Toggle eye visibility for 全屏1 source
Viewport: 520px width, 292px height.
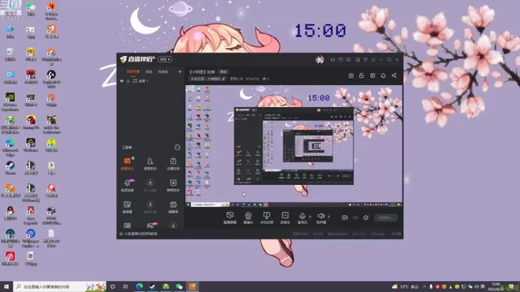pyautogui.click(x=122, y=80)
